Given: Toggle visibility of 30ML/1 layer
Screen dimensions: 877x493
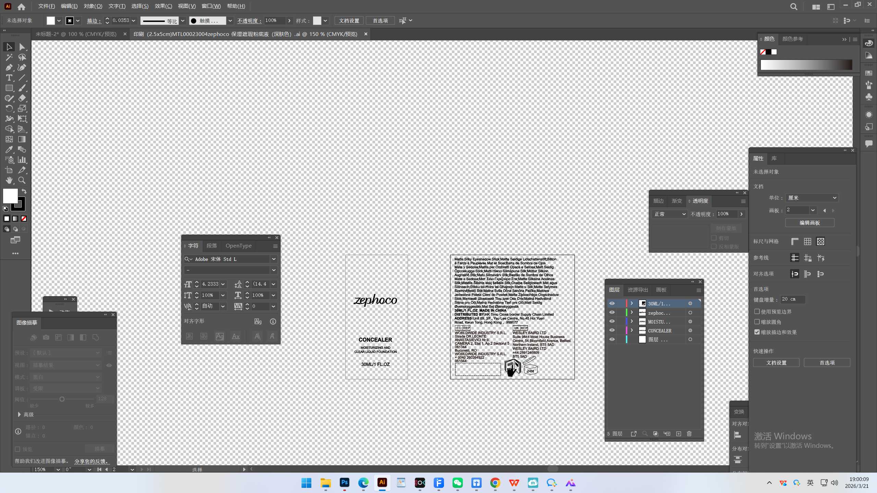Looking at the screenshot, I should (612, 304).
